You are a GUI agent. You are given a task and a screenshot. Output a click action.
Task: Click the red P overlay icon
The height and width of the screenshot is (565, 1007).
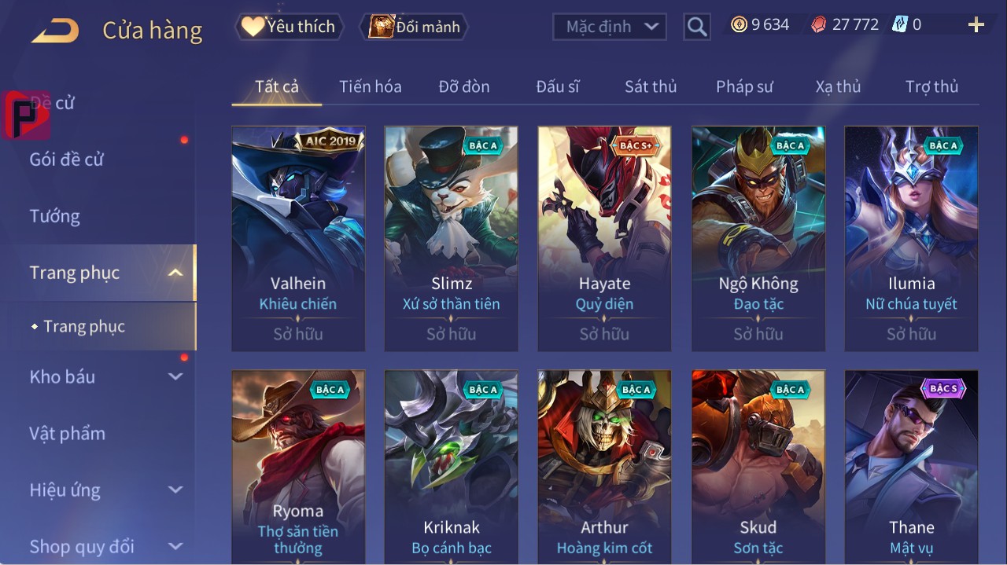coord(26,115)
